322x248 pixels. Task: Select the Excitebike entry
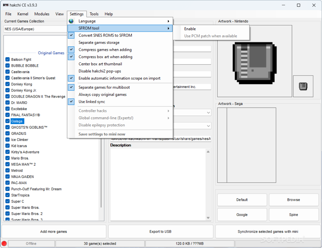[x=19, y=109]
